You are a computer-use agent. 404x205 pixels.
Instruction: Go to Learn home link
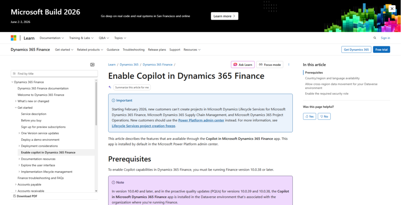pyautogui.click(x=29, y=38)
